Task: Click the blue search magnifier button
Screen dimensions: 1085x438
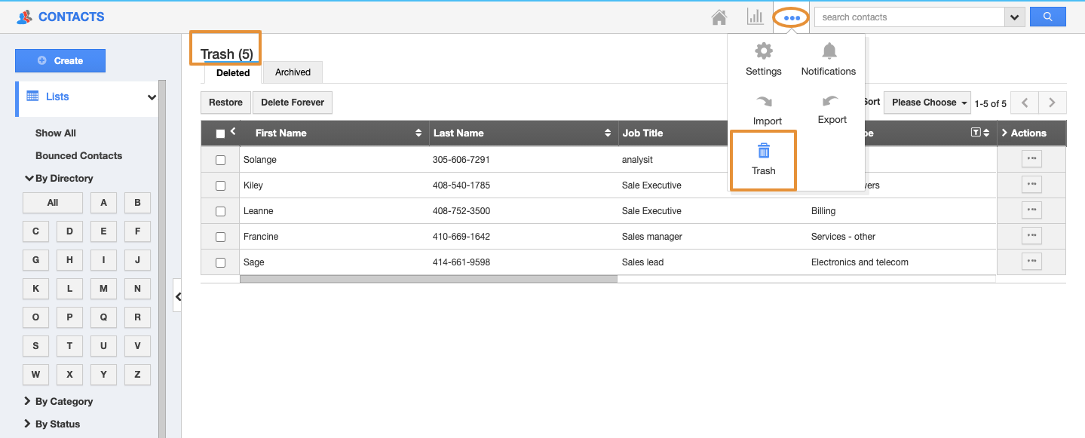Action: point(1047,17)
